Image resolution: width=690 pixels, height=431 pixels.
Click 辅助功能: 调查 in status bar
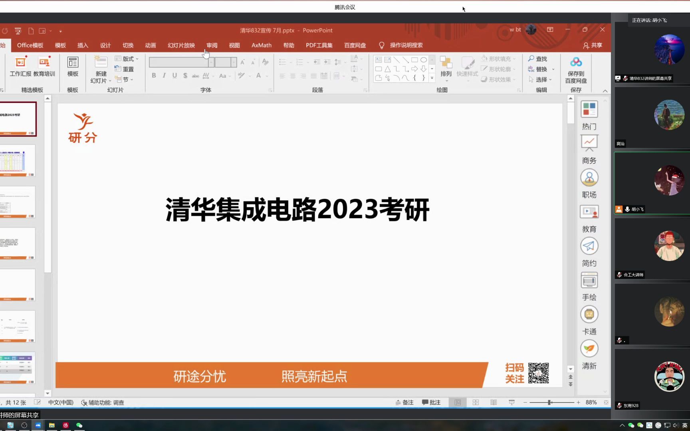click(103, 402)
